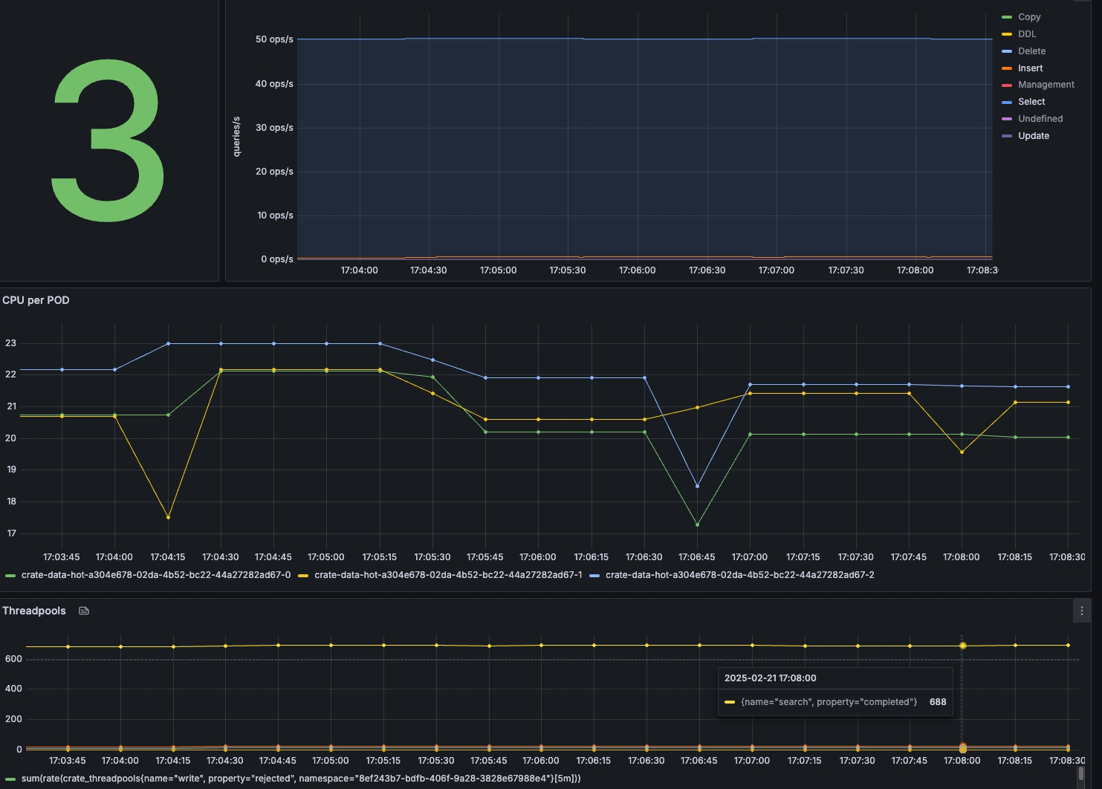Click the highlighted 17:08:00 search data point

point(962,646)
